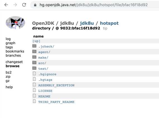
Task: Click the browser back arrow
Action: (x=6, y=5)
